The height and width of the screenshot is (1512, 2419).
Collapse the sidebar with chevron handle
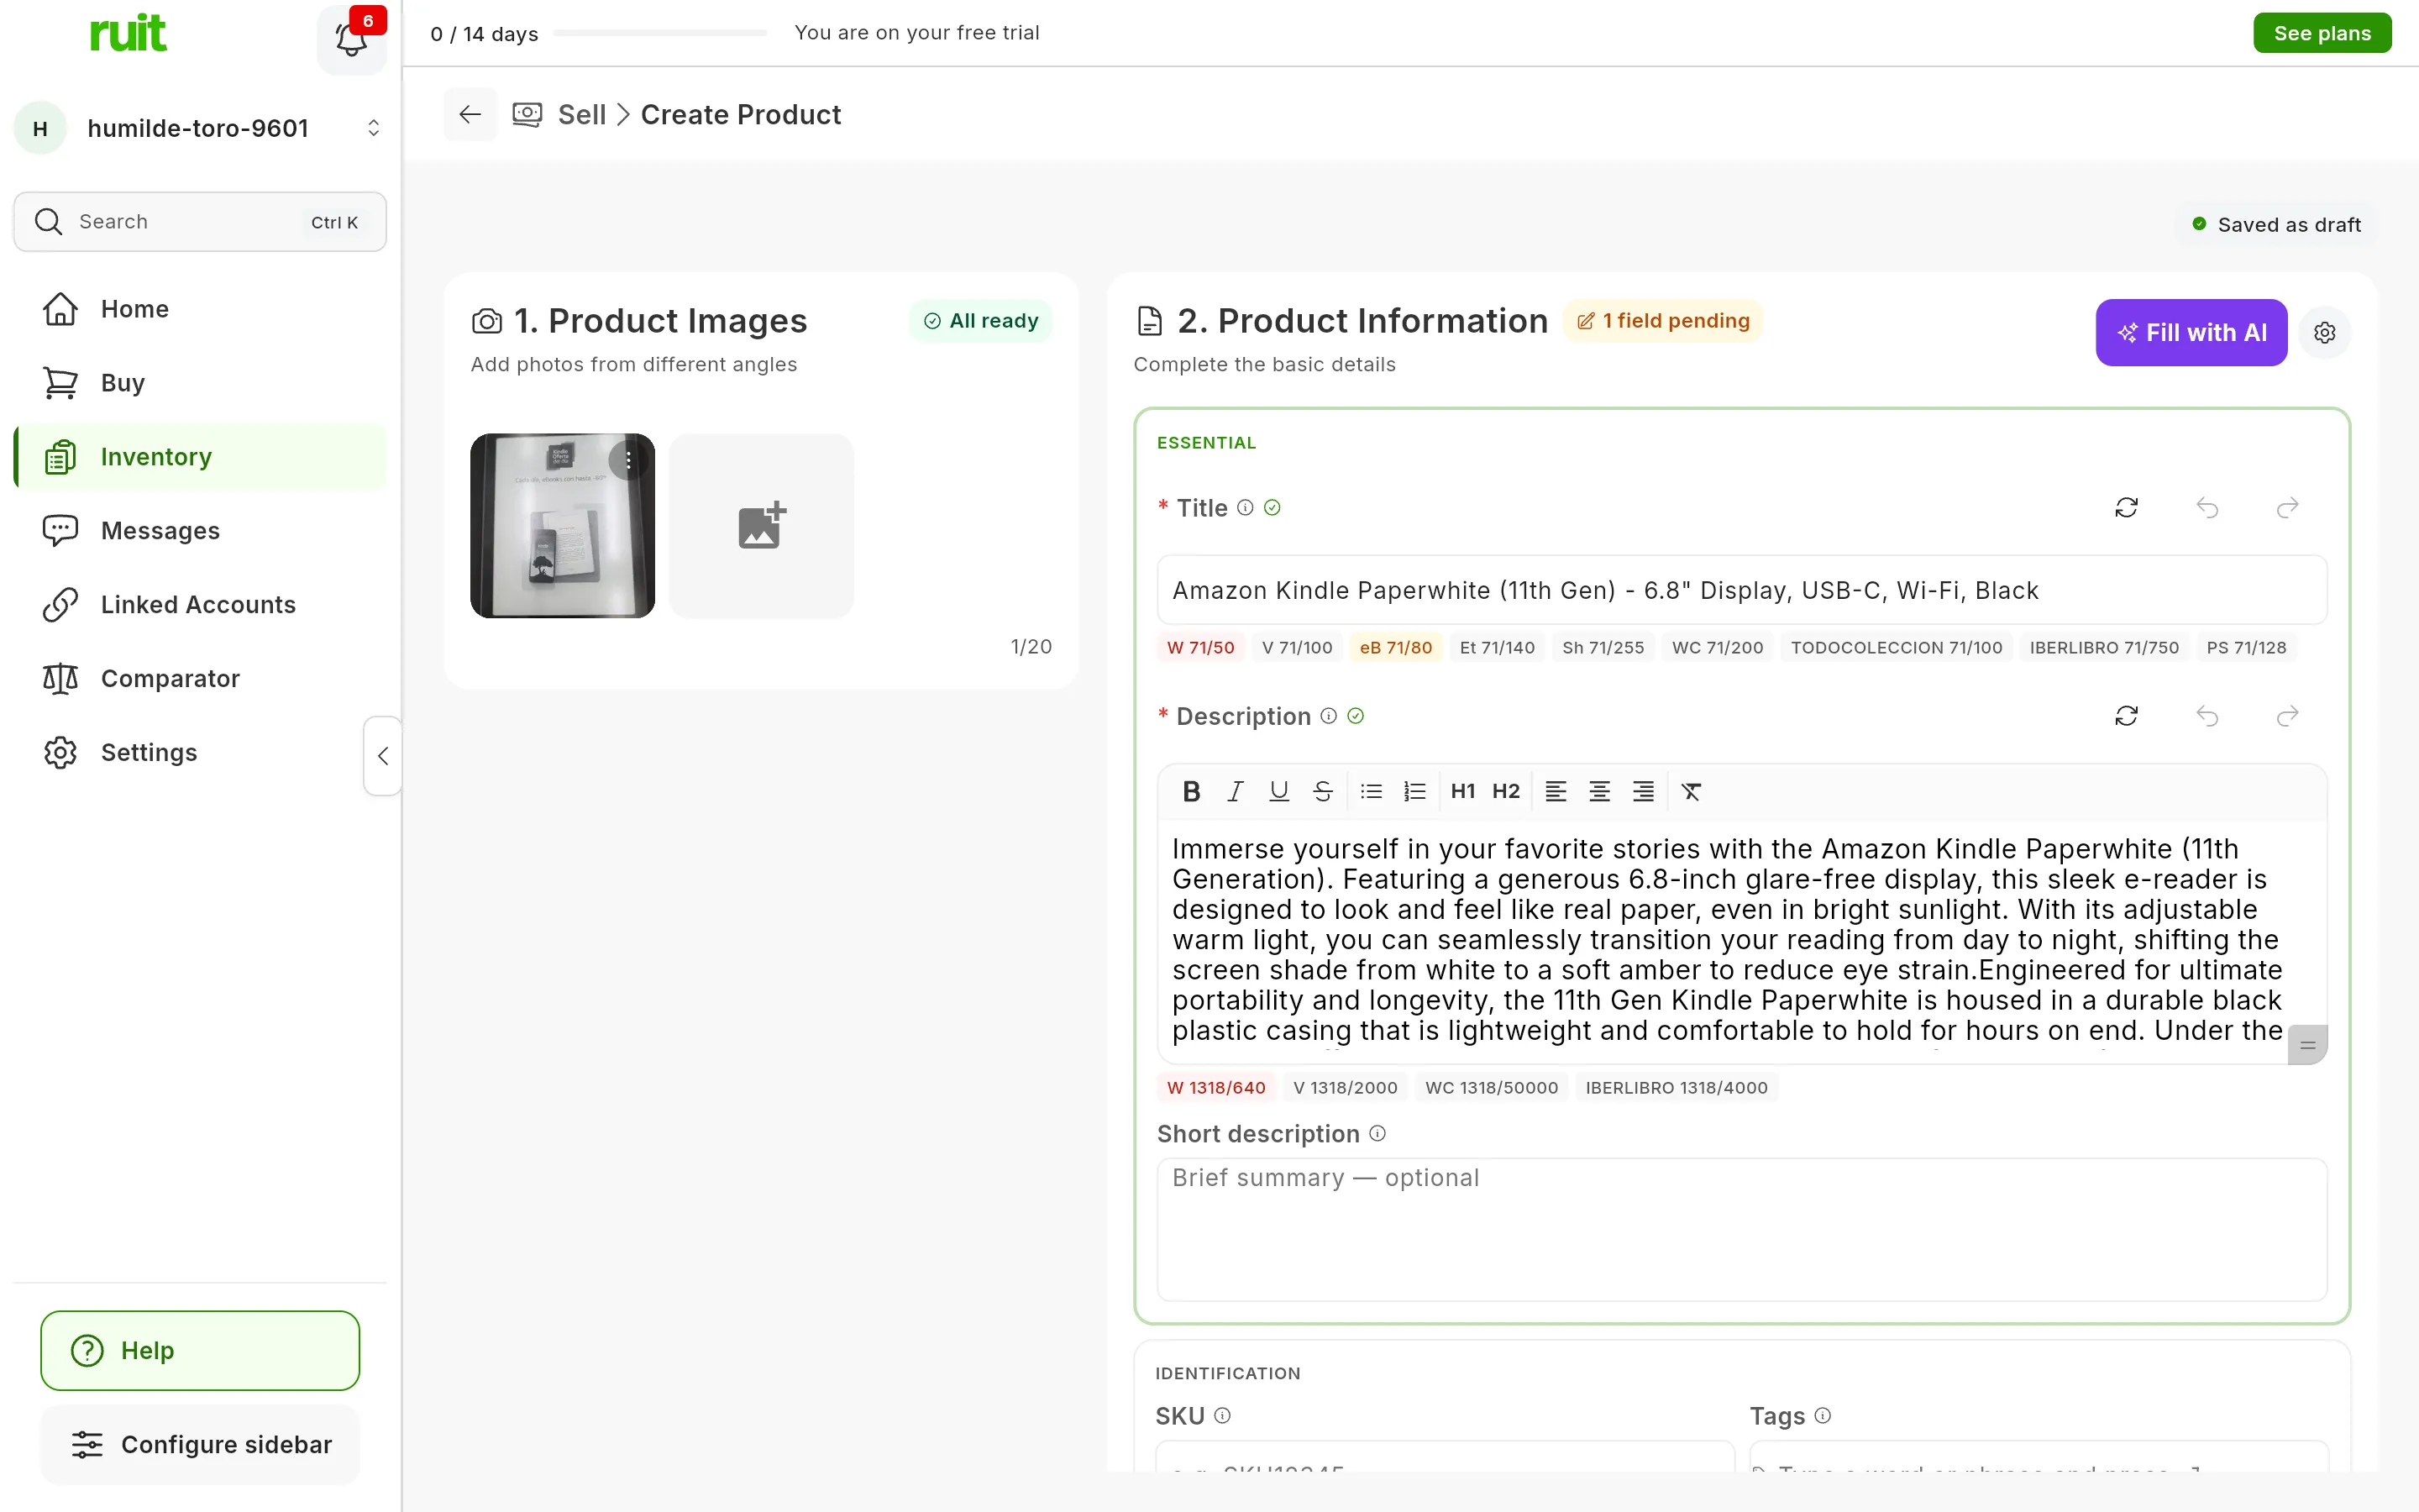[x=382, y=756]
